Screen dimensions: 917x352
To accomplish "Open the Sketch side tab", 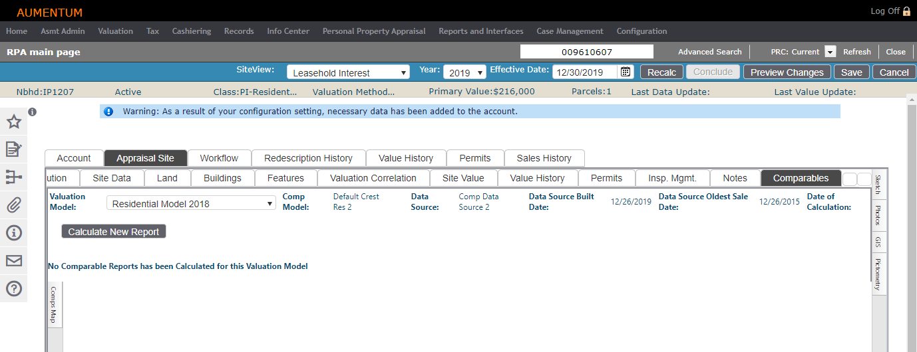I will pyautogui.click(x=878, y=183).
